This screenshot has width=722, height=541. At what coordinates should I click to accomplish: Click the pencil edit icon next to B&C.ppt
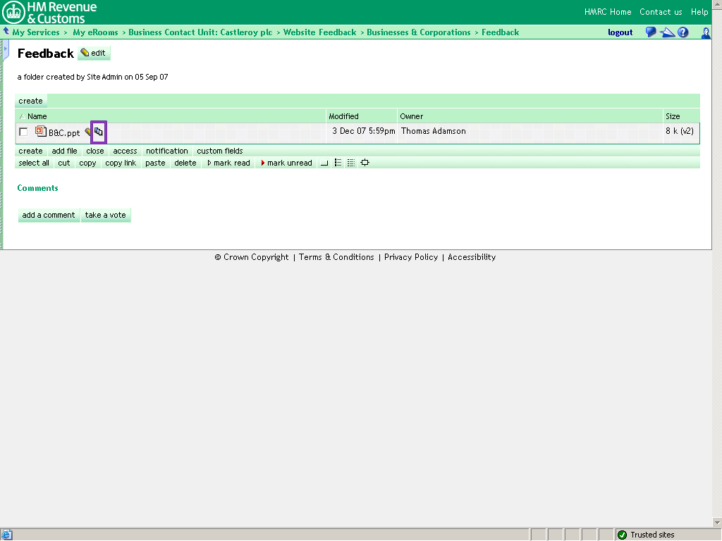(87, 132)
